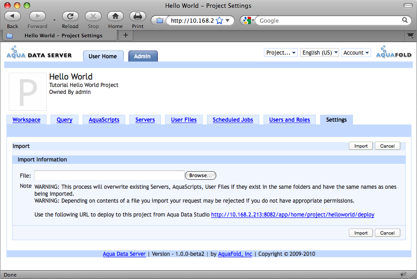Click the bookmark star icon in address bar
The image size is (417, 279).
(219, 20)
